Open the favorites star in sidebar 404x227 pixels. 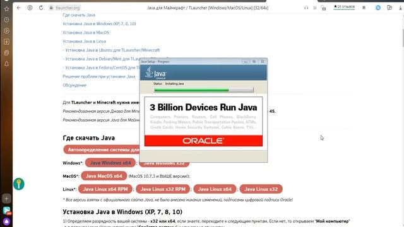6,9
